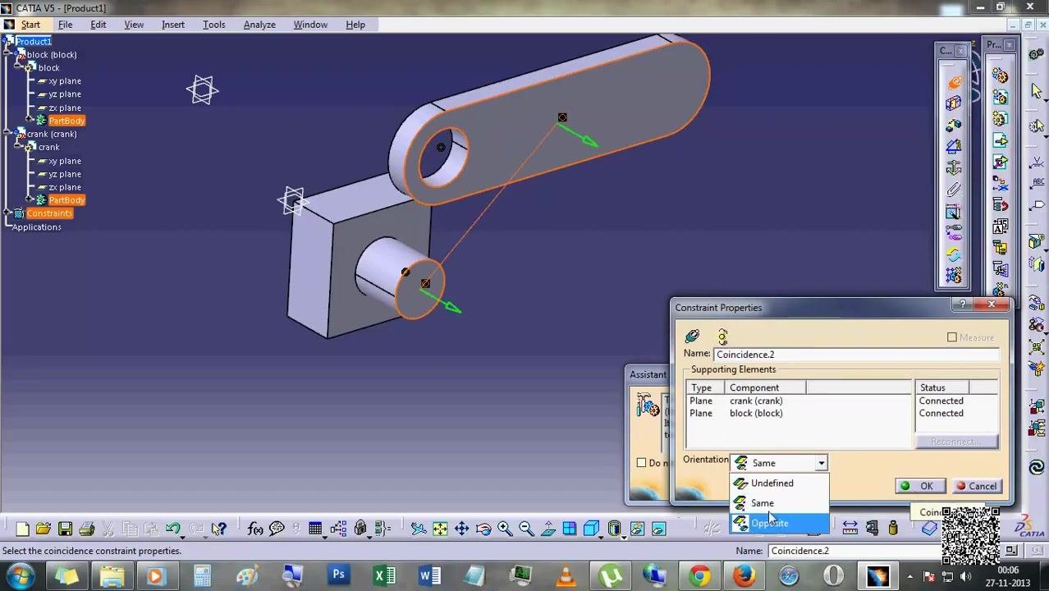Select 'crank (crank)' tree node

52,134
